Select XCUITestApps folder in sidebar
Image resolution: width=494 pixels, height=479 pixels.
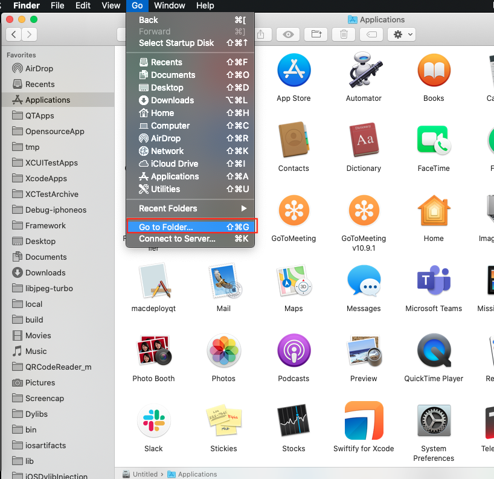click(x=57, y=162)
